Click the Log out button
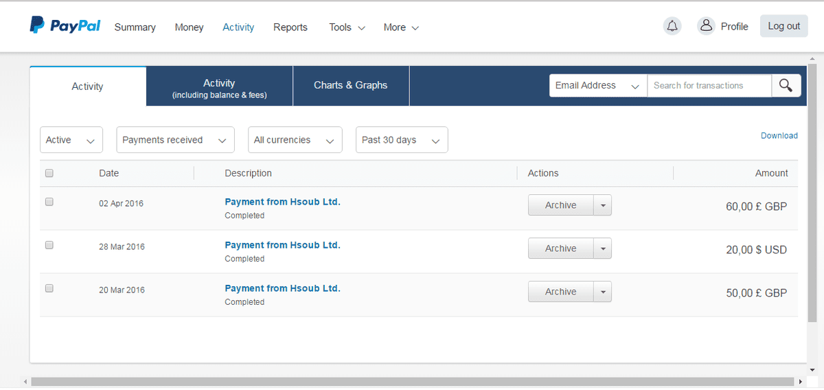The height and width of the screenshot is (390, 824). pos(784,26)
